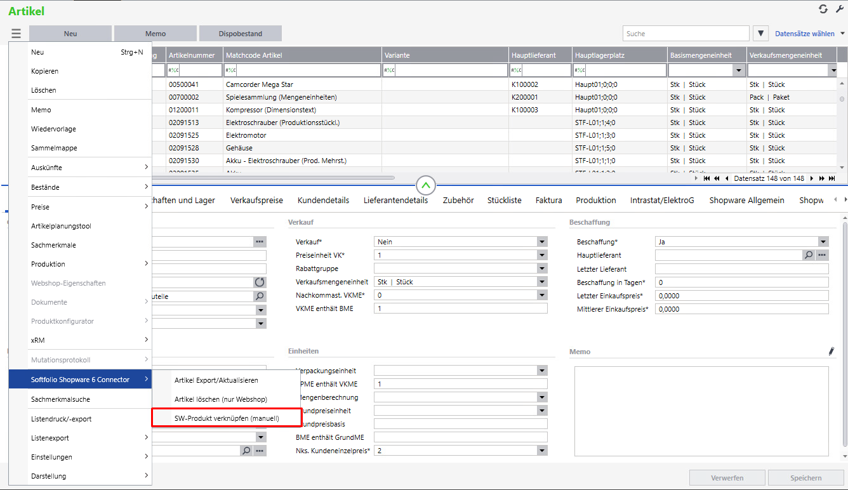
Task: Select SW-Produkt verknüpfen (manuell)
Action: [x=227, y=418]
